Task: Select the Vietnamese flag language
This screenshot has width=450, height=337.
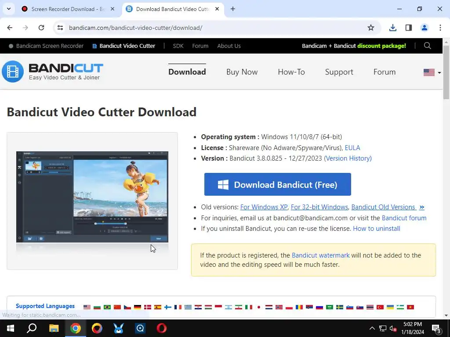Action: point(410,307)
